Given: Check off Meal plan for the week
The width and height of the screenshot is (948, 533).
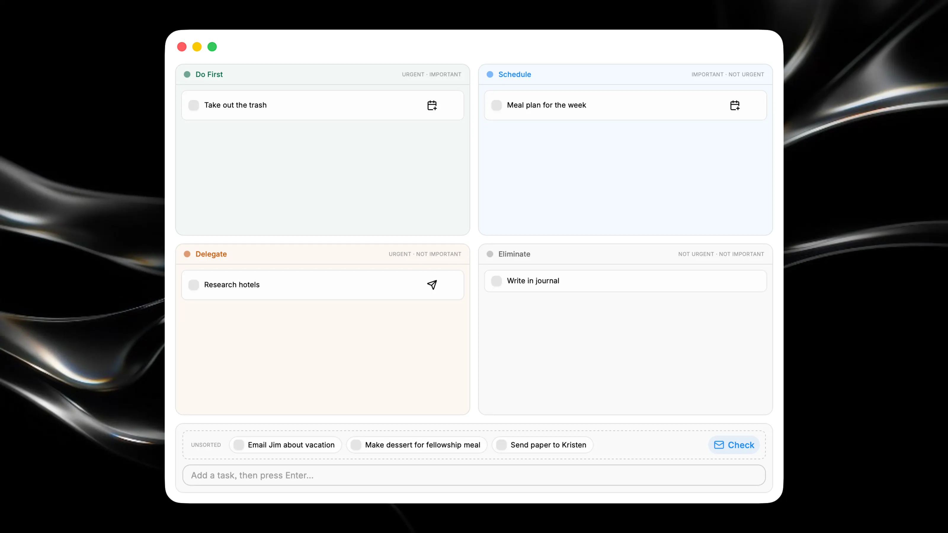Looking at the screenshot, I should [497, 105].
